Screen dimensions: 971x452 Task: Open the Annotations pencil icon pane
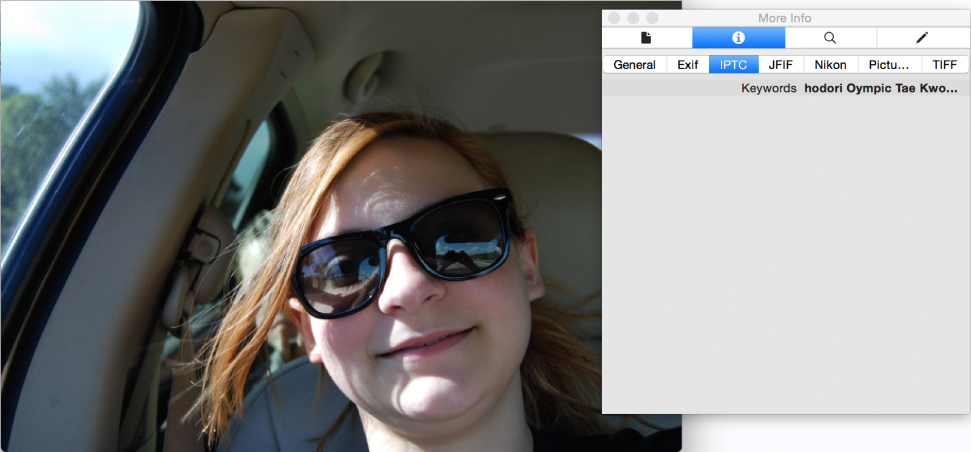pos(922,38)
